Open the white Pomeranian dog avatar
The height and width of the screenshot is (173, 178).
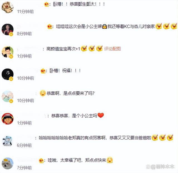point(8,164)
